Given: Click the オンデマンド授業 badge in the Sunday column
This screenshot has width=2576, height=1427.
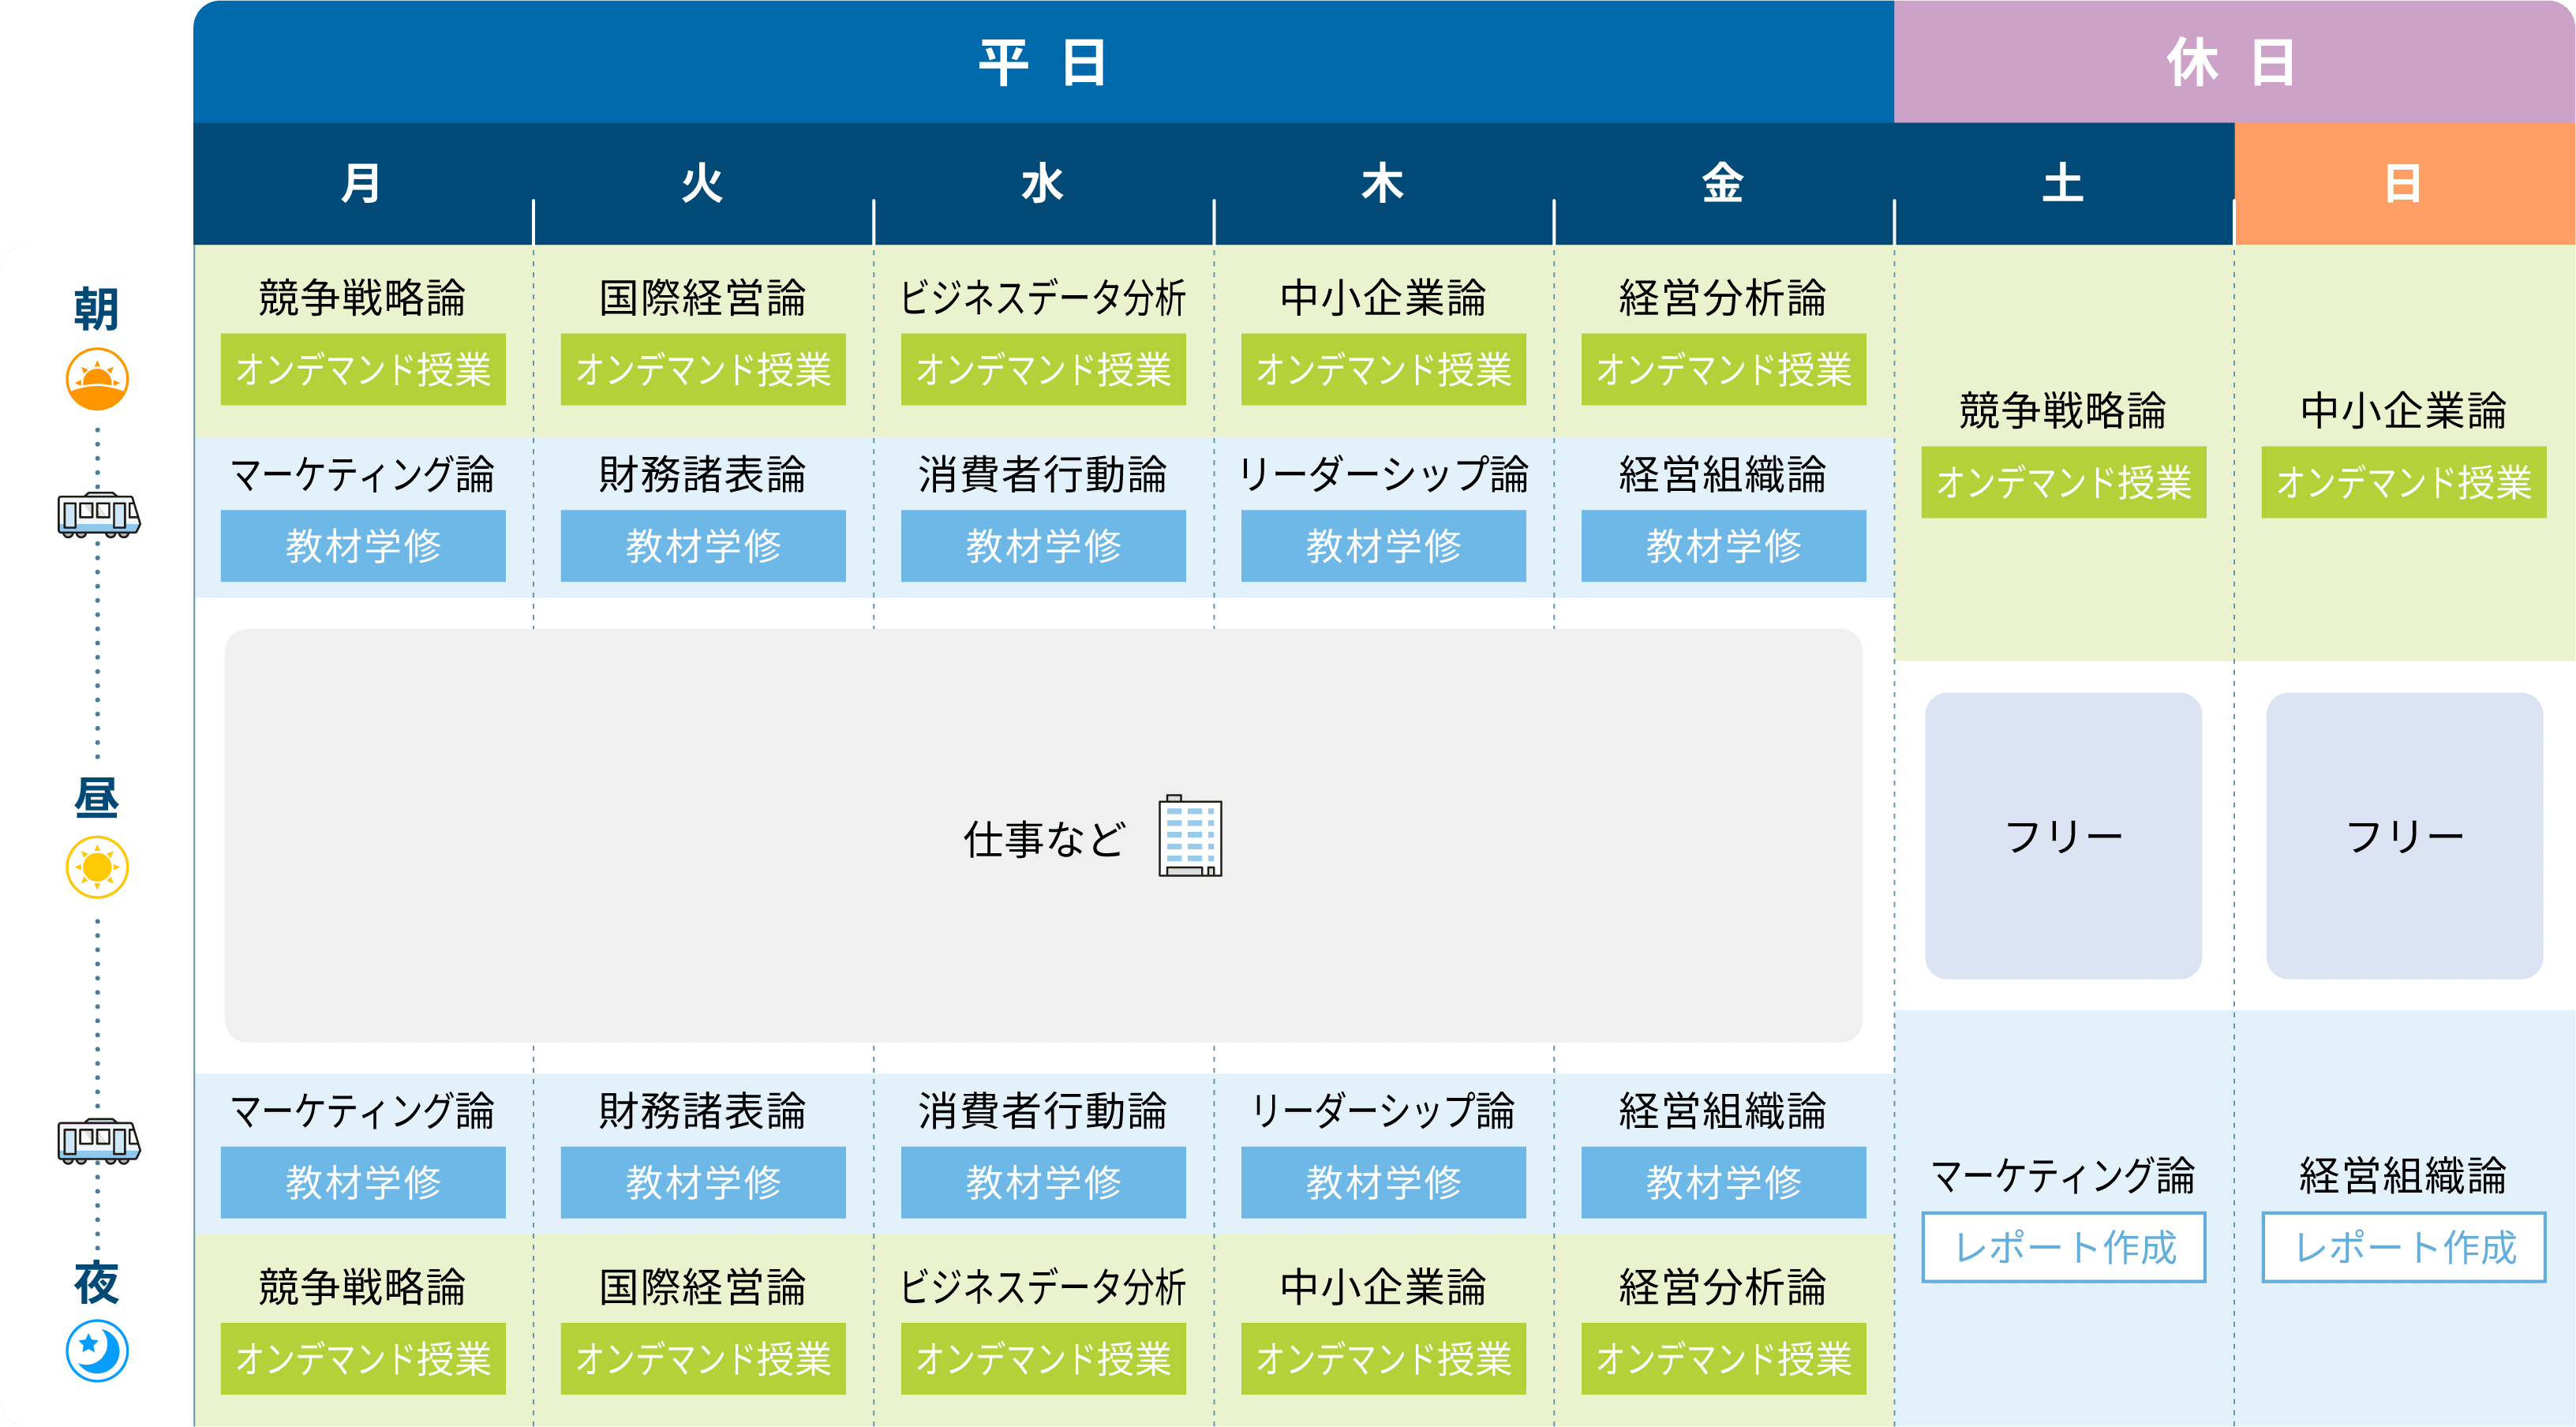Looking at the screenshot, I should (2404, 482).
